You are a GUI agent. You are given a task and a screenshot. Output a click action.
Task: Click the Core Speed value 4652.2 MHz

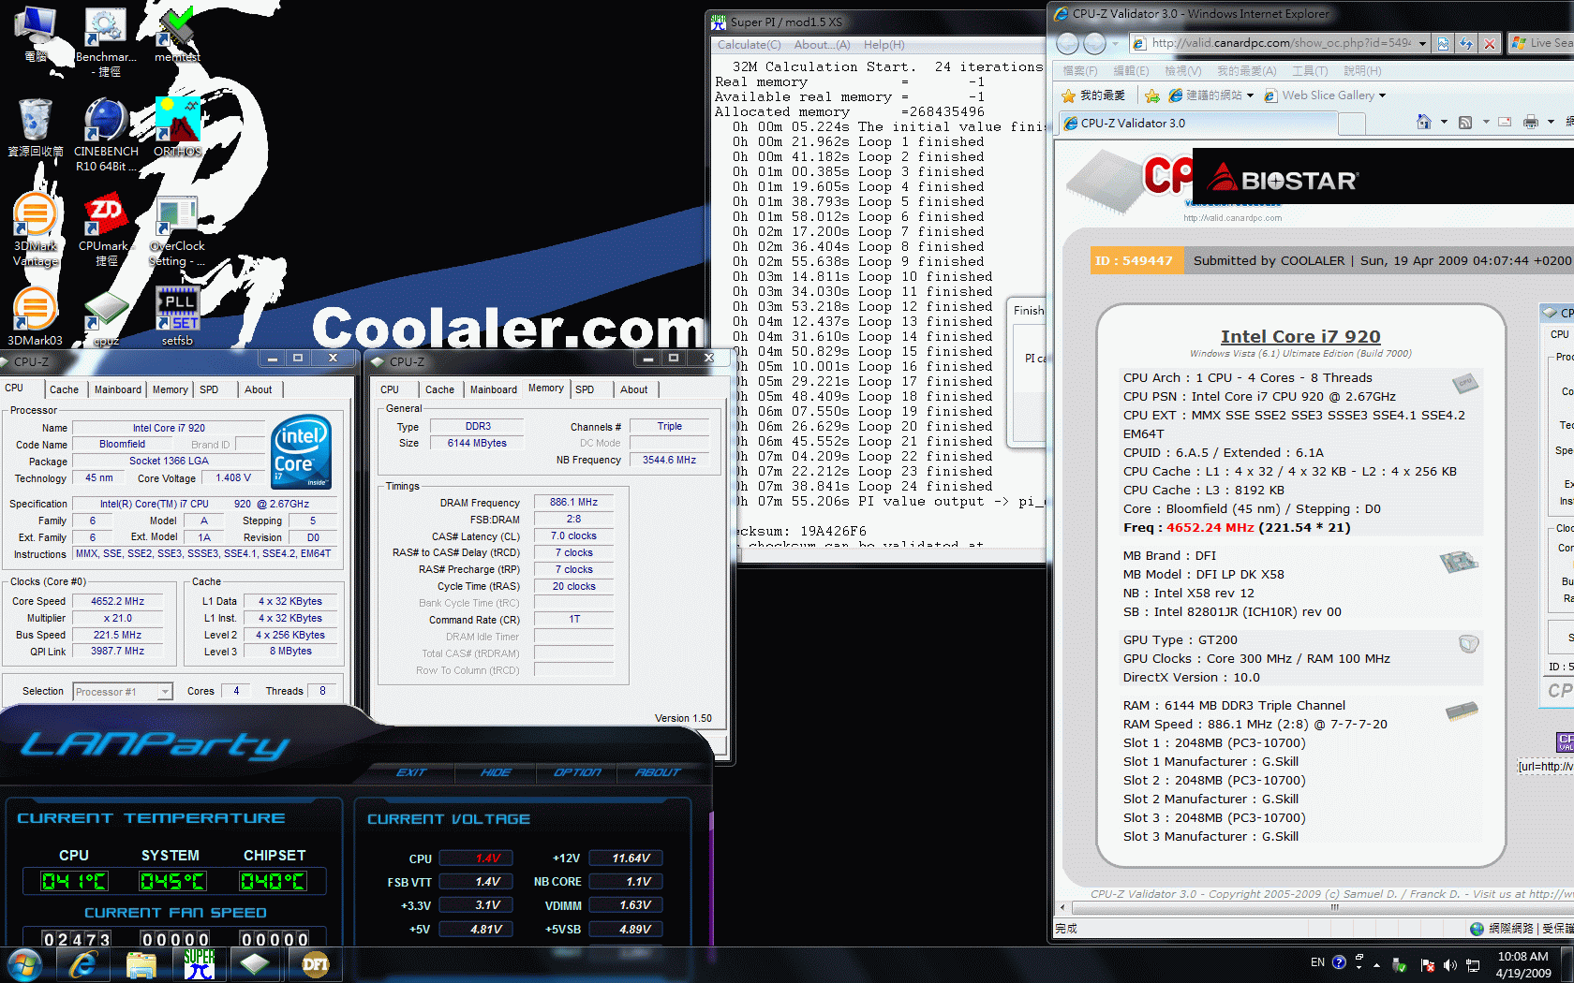point(118,601)
